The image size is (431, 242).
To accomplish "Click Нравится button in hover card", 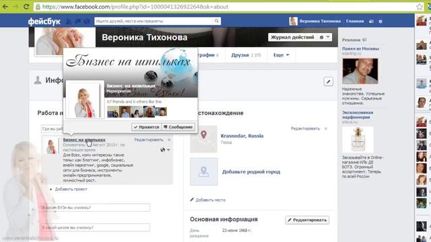I will (146, 127).
